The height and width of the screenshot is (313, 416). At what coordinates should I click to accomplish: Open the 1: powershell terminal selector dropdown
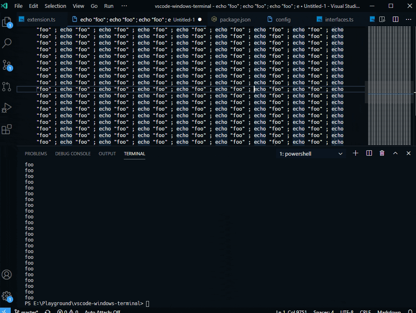pos(311,154)
